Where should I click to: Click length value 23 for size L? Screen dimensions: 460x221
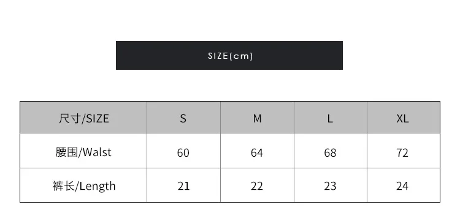[x=331, y=186]
